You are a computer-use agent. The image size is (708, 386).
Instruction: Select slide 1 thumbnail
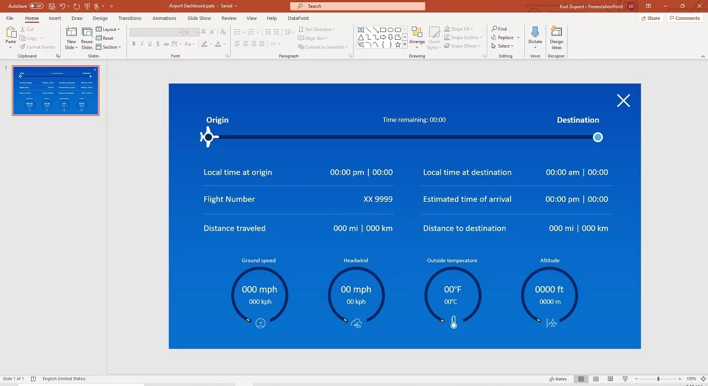(x=56, y=91)
